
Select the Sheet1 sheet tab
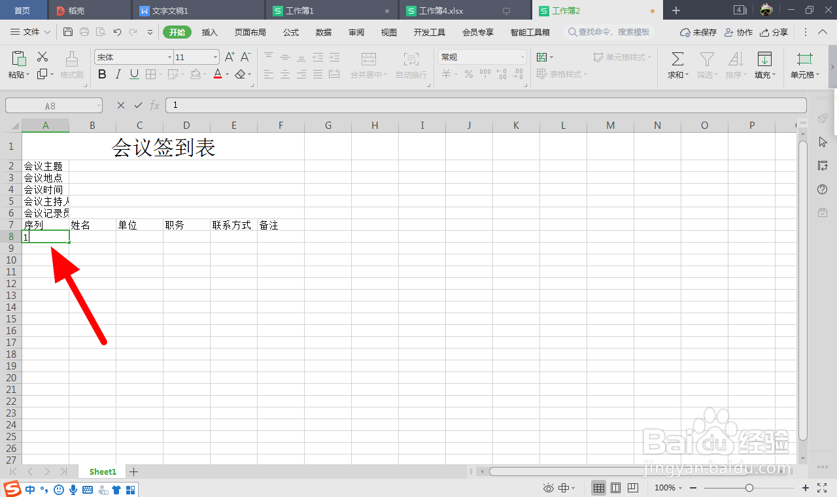tap(103, 471)
